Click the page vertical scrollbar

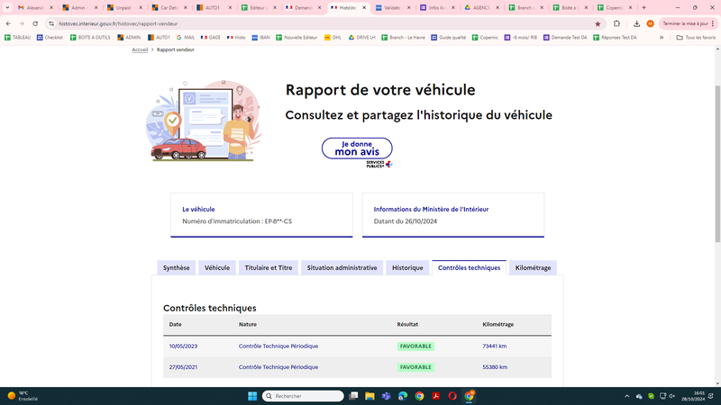point(717,164)
